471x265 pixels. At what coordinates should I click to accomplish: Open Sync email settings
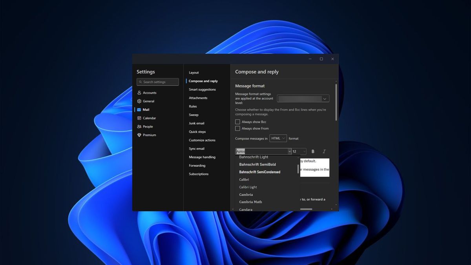pos(197,149)
